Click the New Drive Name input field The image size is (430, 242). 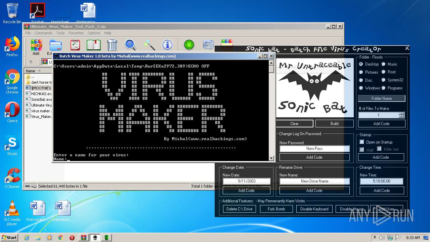click(314, 181)
